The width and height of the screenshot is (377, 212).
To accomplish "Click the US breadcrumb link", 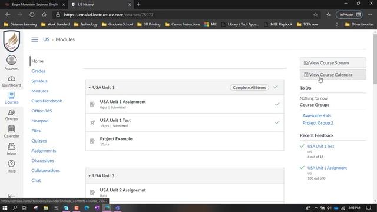I will point(46,39).
